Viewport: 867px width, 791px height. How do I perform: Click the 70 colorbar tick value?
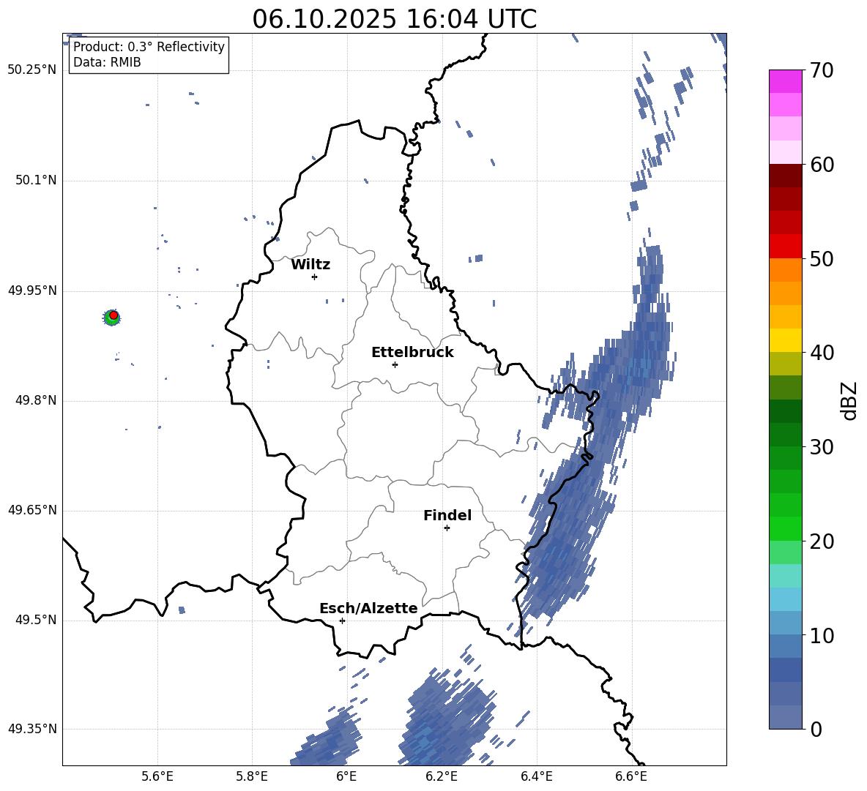(822, 70)
